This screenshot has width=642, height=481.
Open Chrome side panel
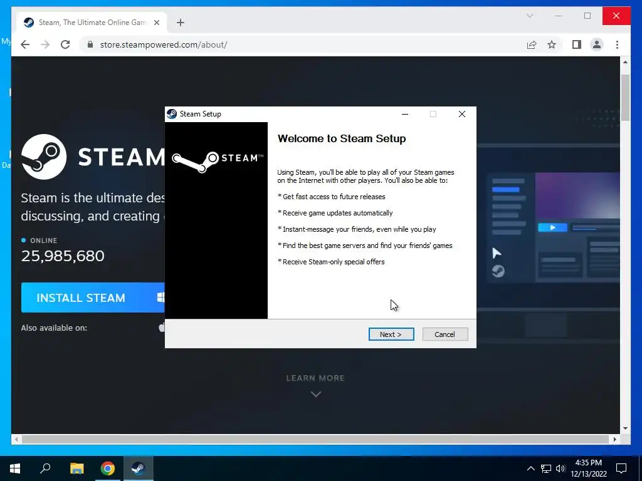tap(577, 44)
